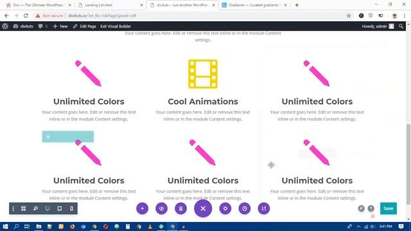The height and width of the screenshot is (231, 411).
Task: Switch to wireframe view icon
Action: [23, 209]
